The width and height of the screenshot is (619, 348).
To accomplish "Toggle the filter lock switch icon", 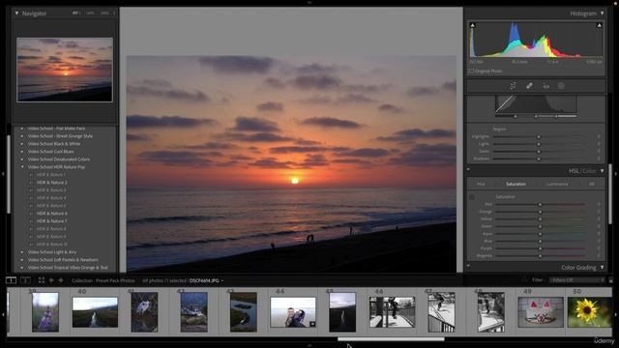I will point(610,280).
